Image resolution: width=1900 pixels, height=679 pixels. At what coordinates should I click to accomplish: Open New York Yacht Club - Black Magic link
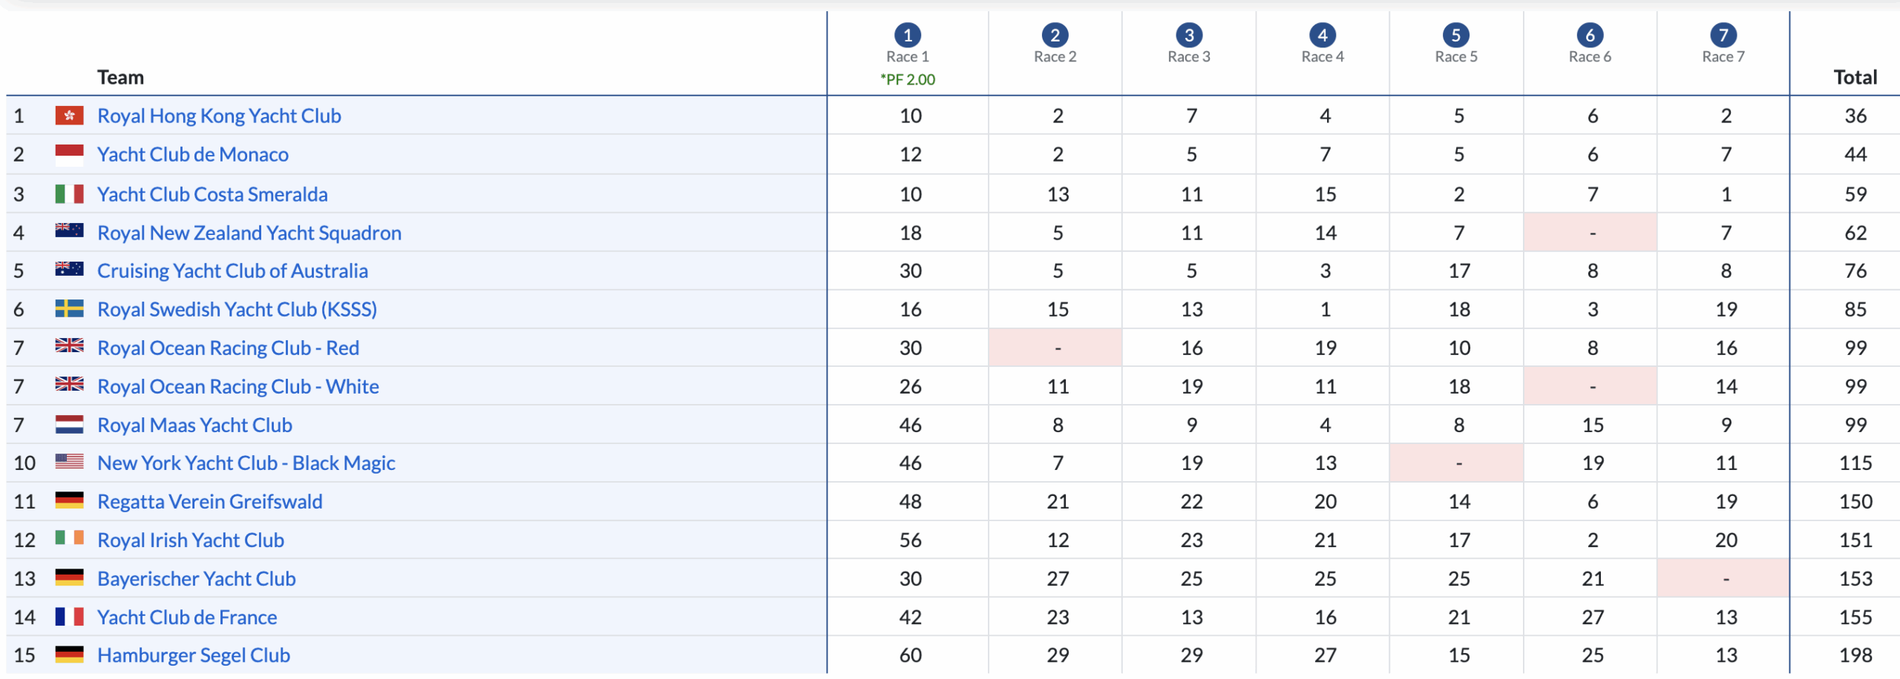246,463
